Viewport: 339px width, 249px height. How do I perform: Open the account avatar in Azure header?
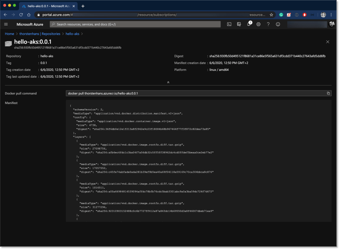tap(332, 24)
